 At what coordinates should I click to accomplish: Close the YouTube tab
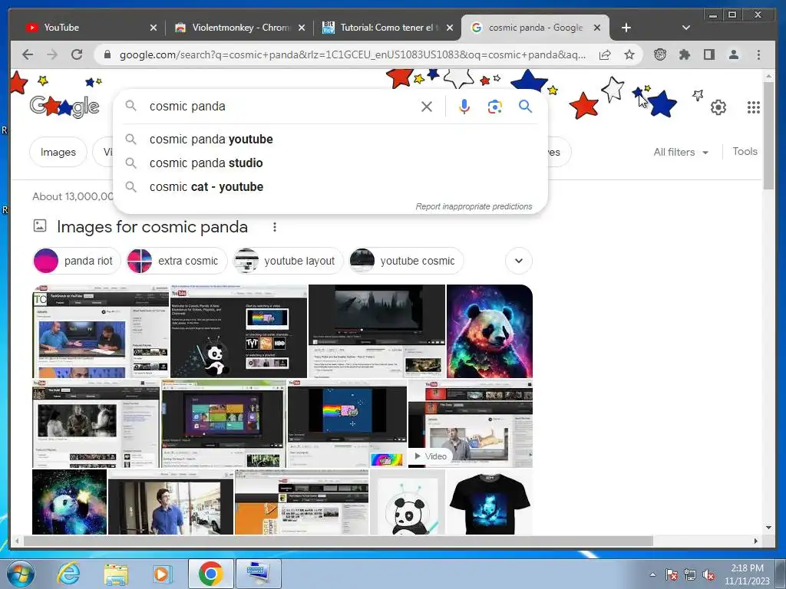pos(154,28)
